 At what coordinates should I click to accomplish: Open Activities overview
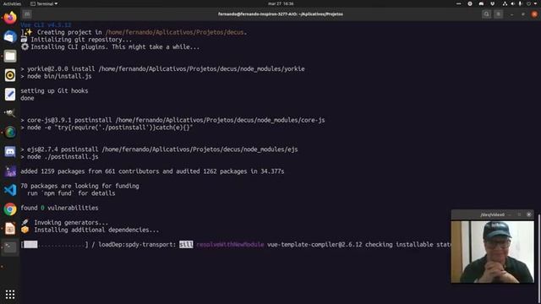12,3
